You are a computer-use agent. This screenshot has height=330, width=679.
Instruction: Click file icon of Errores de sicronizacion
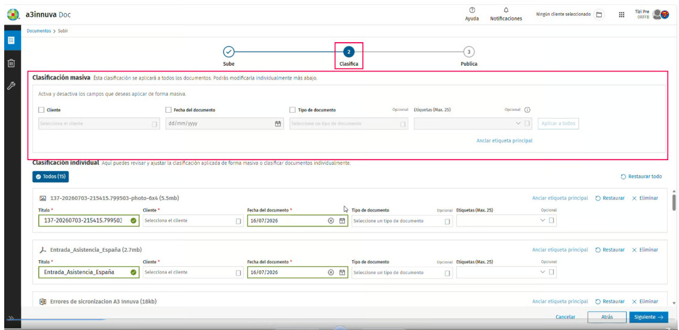click(42, 302)
